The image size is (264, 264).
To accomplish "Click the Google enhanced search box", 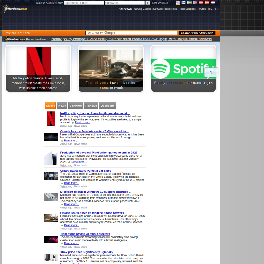I will coord(132,33).
